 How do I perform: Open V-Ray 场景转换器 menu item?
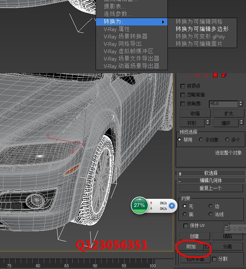pyautogui.click(x=132, y=36)
